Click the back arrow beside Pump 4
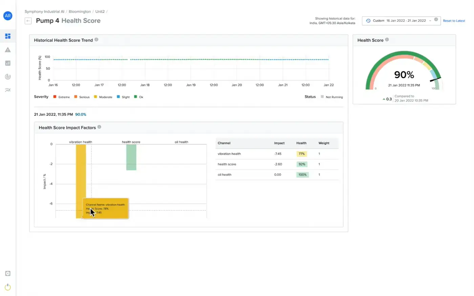Viewport: 474px width, 296px height. coord(28,21)
